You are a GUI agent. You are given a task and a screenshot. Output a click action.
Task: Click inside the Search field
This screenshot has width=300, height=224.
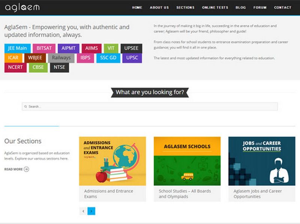pos(150,107)
